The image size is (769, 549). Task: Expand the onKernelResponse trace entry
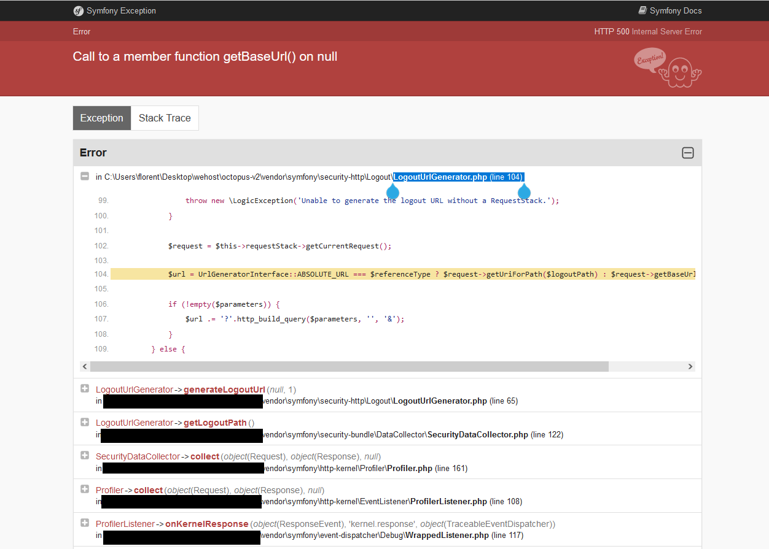pos(85,523)
